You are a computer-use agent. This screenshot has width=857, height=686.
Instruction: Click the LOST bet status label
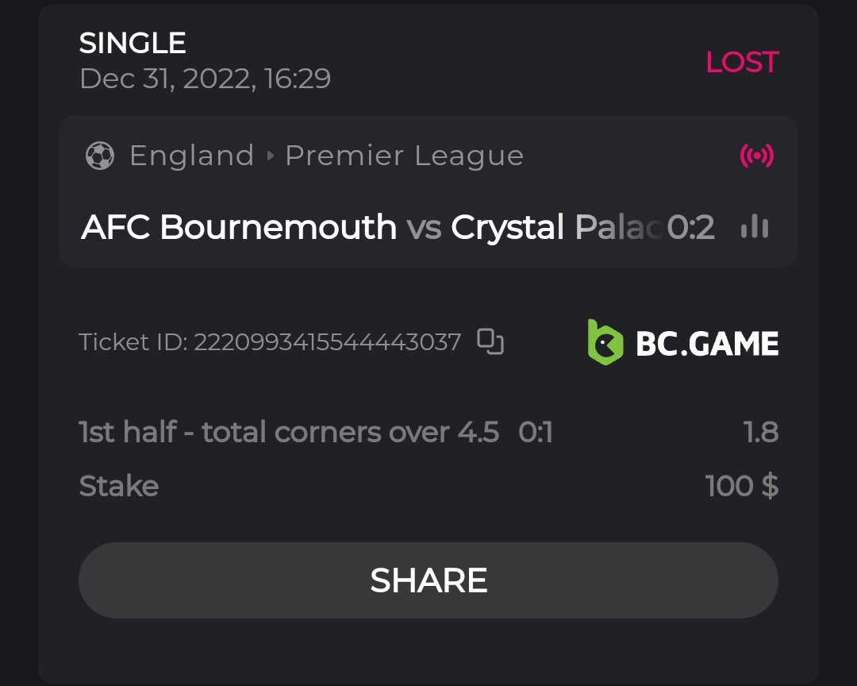click(742, 62)
